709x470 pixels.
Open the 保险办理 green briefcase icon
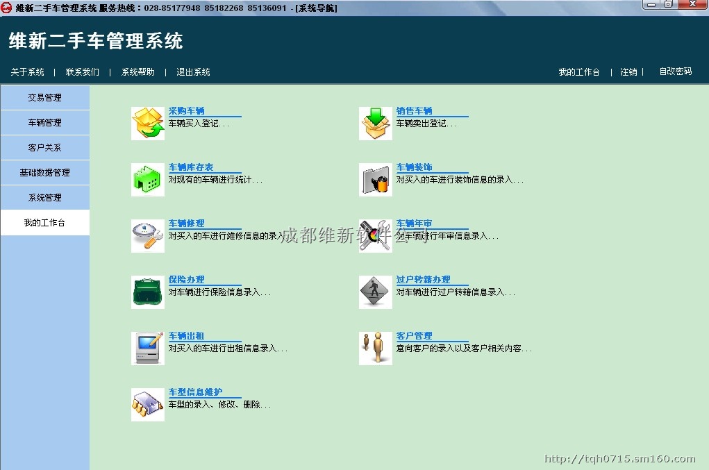pos(147,292)
